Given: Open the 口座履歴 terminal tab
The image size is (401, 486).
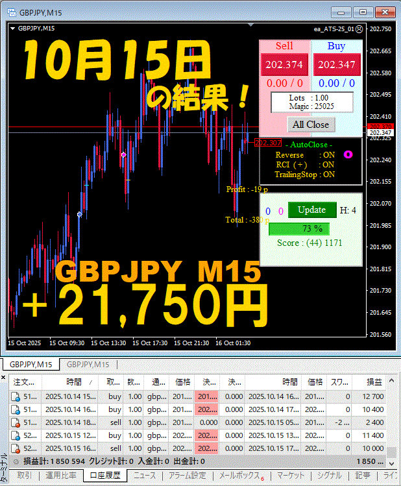Looking at the screenshot, I should [105, 476].
